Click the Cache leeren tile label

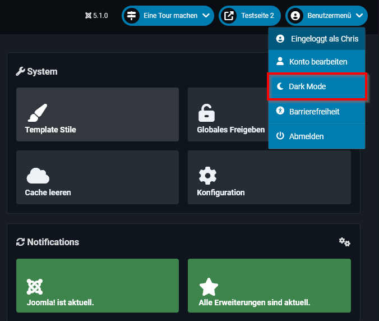48,192
